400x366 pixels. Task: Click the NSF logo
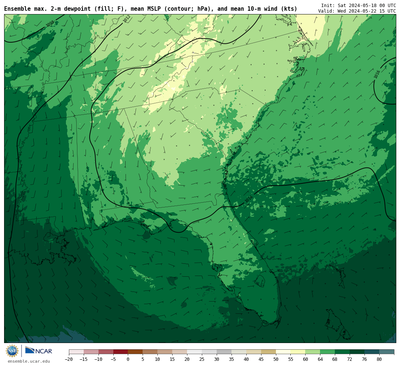[12, 351]
